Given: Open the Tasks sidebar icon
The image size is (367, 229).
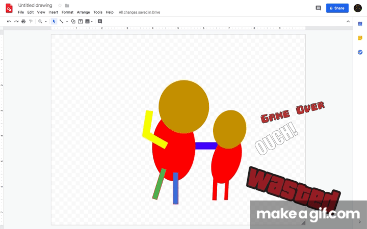Looking at the screenshot, I should pyautogui.click(x=360, y=52).
